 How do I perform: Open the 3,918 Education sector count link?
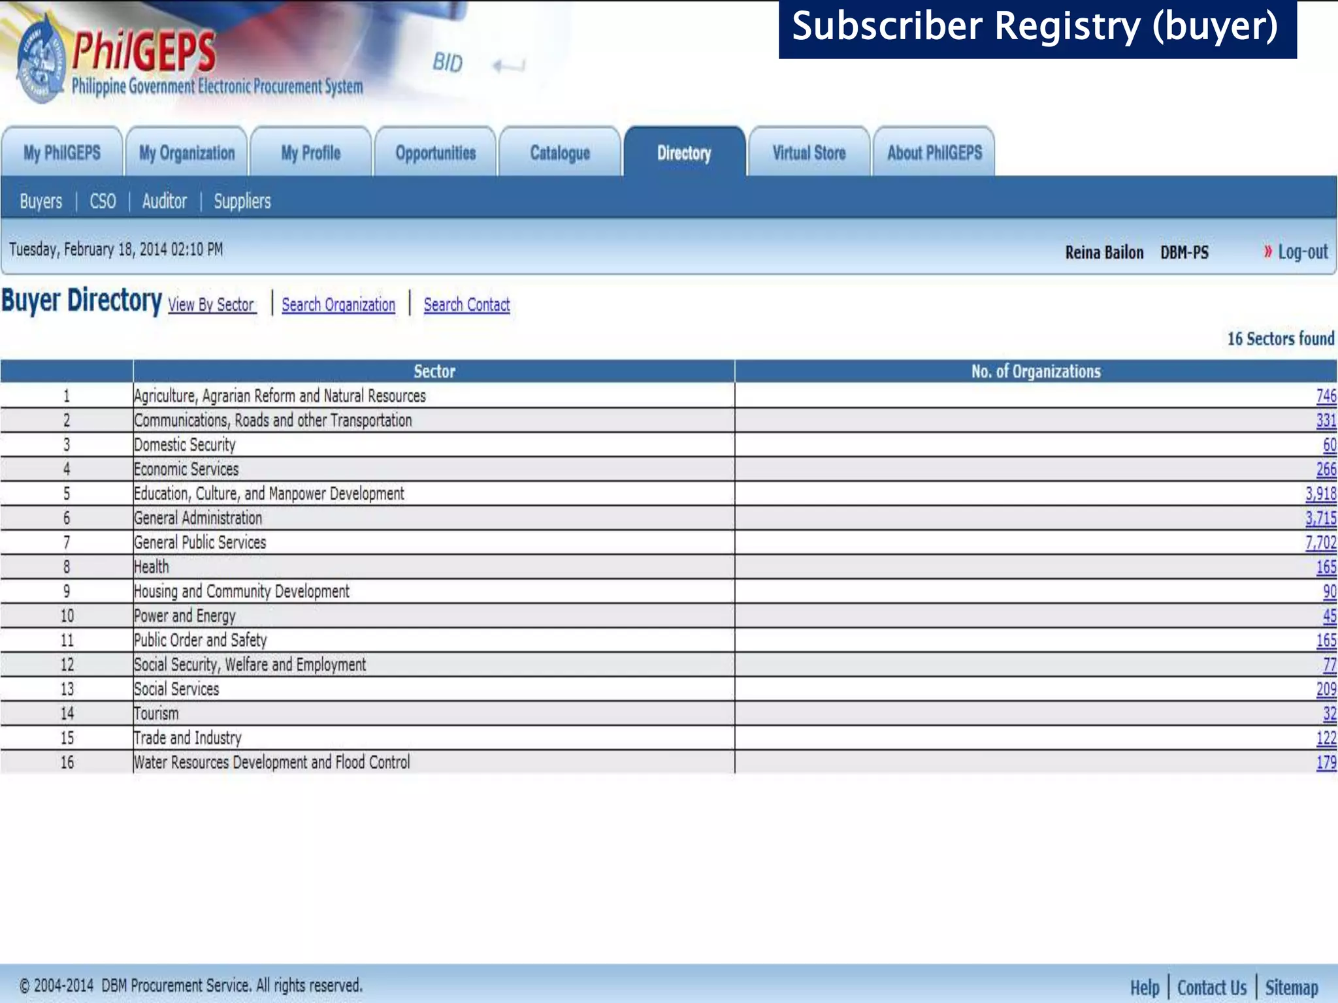[x=1320, y=494]
